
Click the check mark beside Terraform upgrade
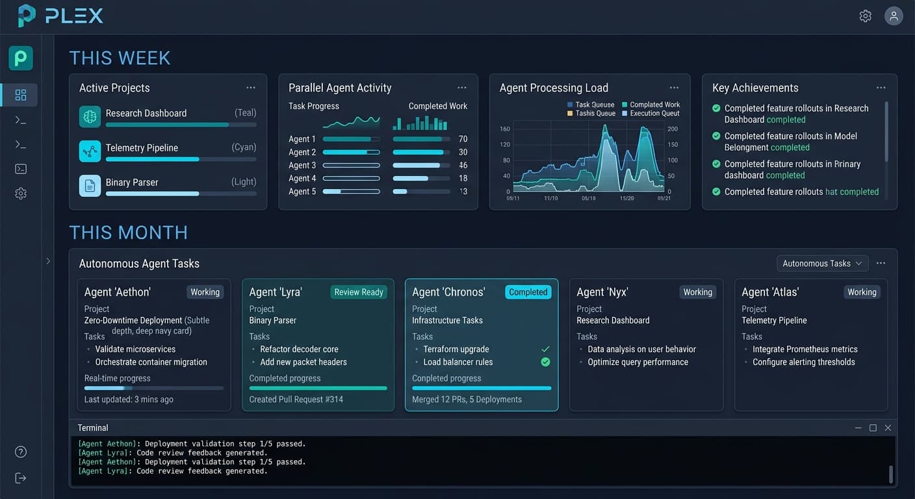click(545, 349)
